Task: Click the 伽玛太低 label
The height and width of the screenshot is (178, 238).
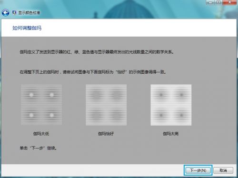Action: coord(41,134)
